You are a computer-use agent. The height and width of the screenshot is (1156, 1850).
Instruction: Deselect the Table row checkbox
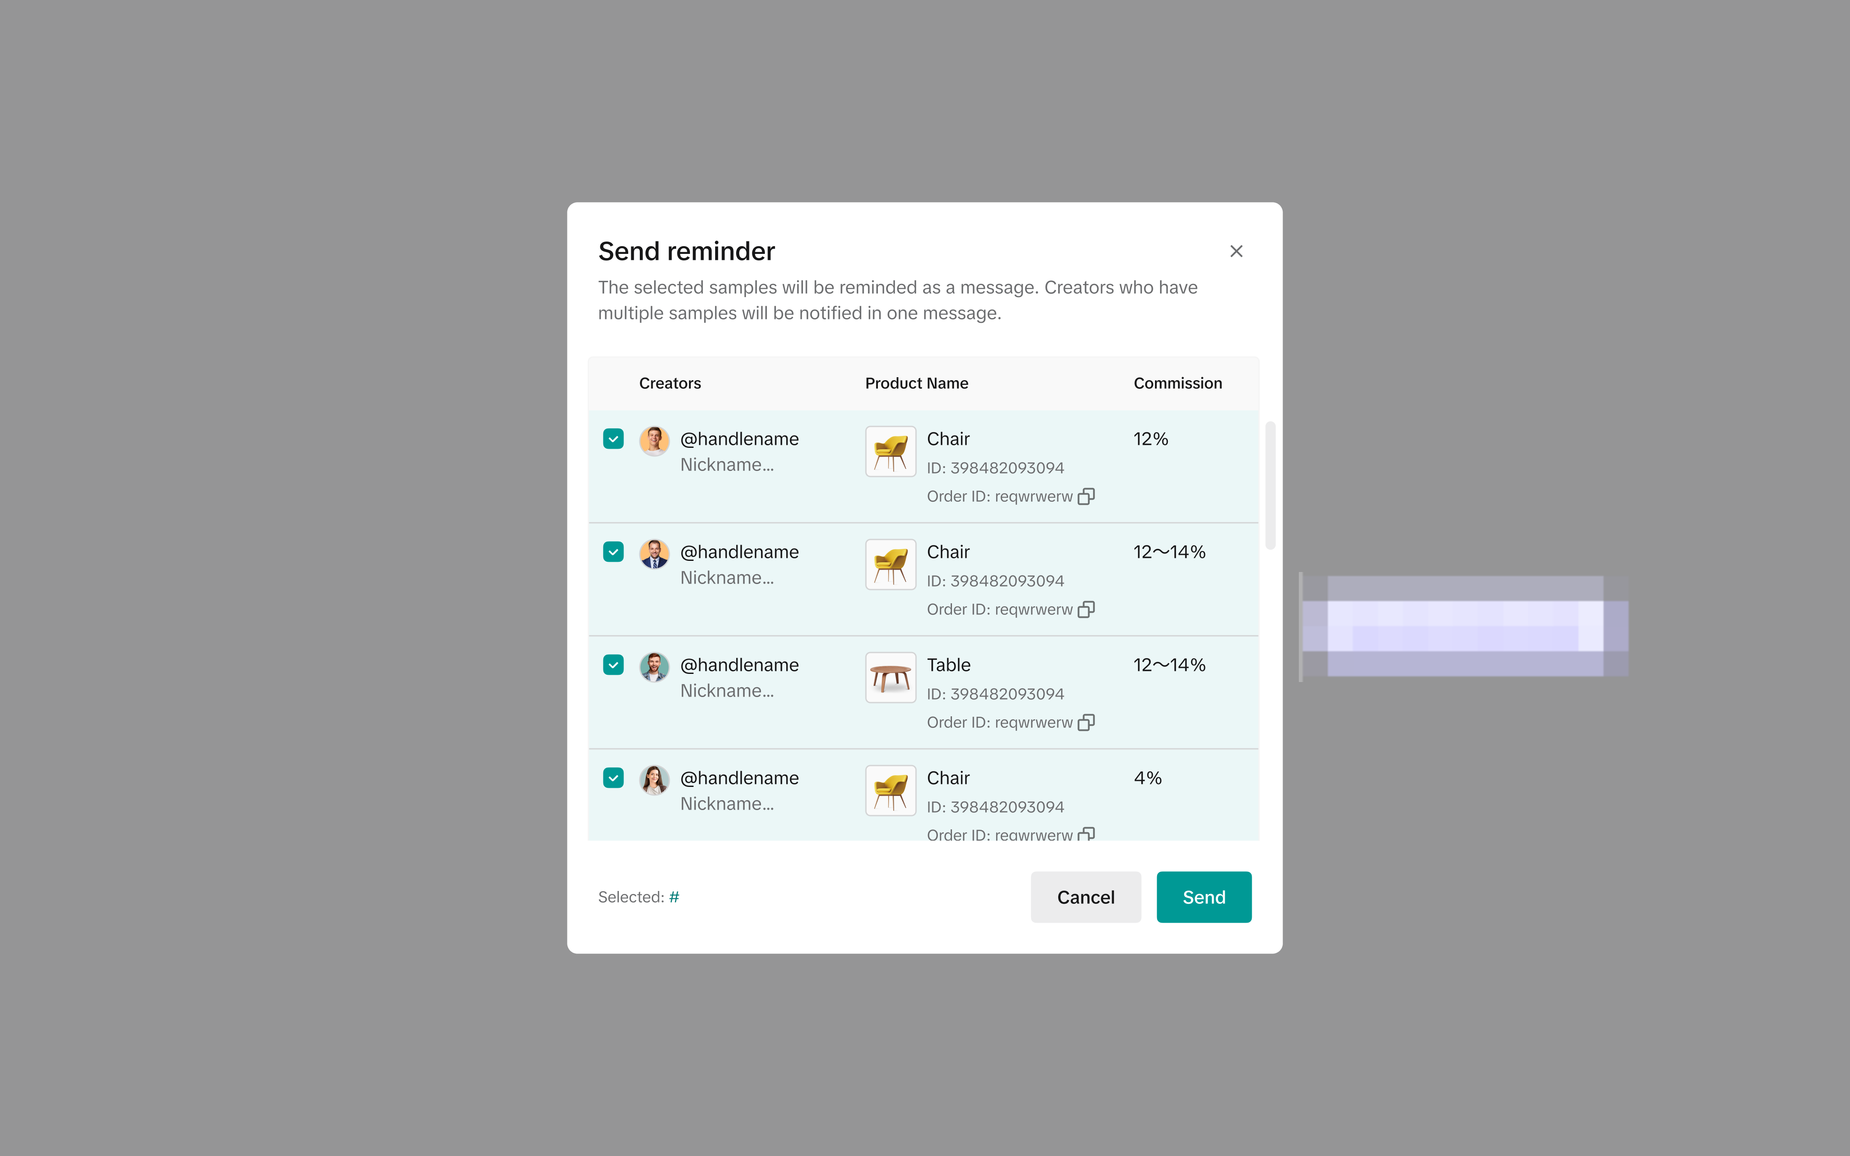(613, 665)
